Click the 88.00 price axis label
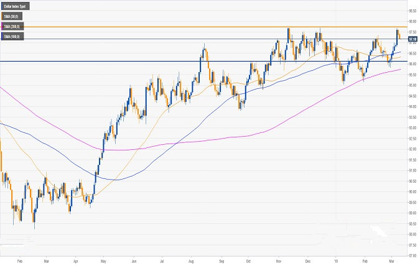 413,234
